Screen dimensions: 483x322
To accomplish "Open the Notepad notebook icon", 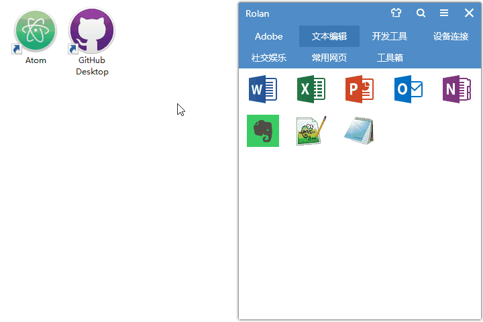I will [359, 131].
